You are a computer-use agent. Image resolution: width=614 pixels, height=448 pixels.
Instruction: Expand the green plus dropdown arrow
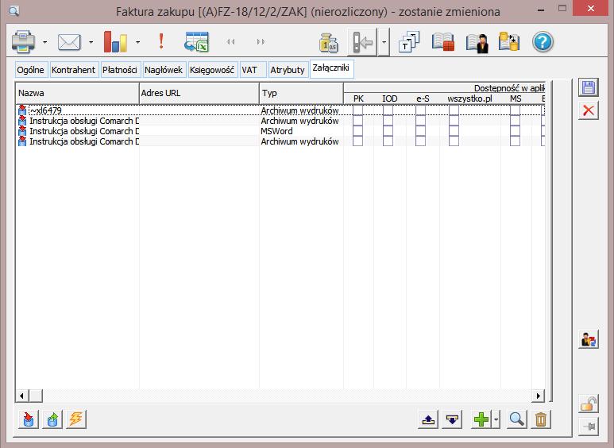point(496,419)
